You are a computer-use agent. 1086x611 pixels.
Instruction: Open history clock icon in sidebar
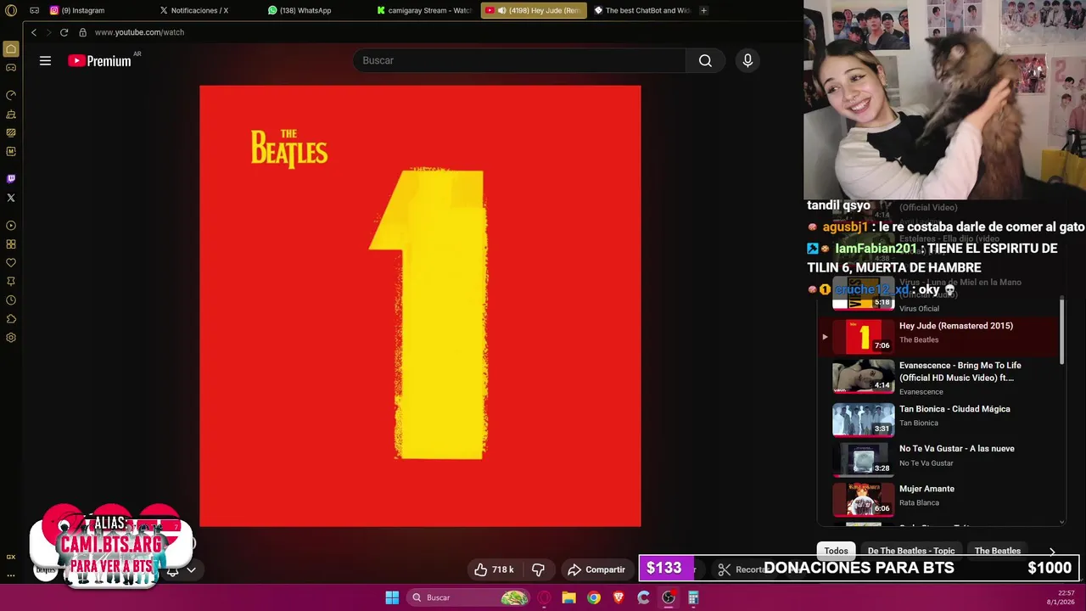pos(11,300)
